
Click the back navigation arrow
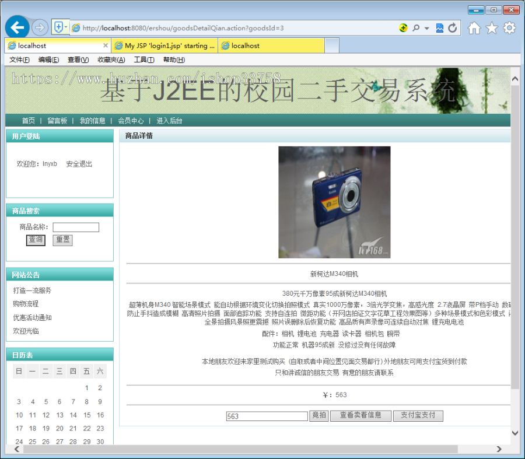coord(17,27)
